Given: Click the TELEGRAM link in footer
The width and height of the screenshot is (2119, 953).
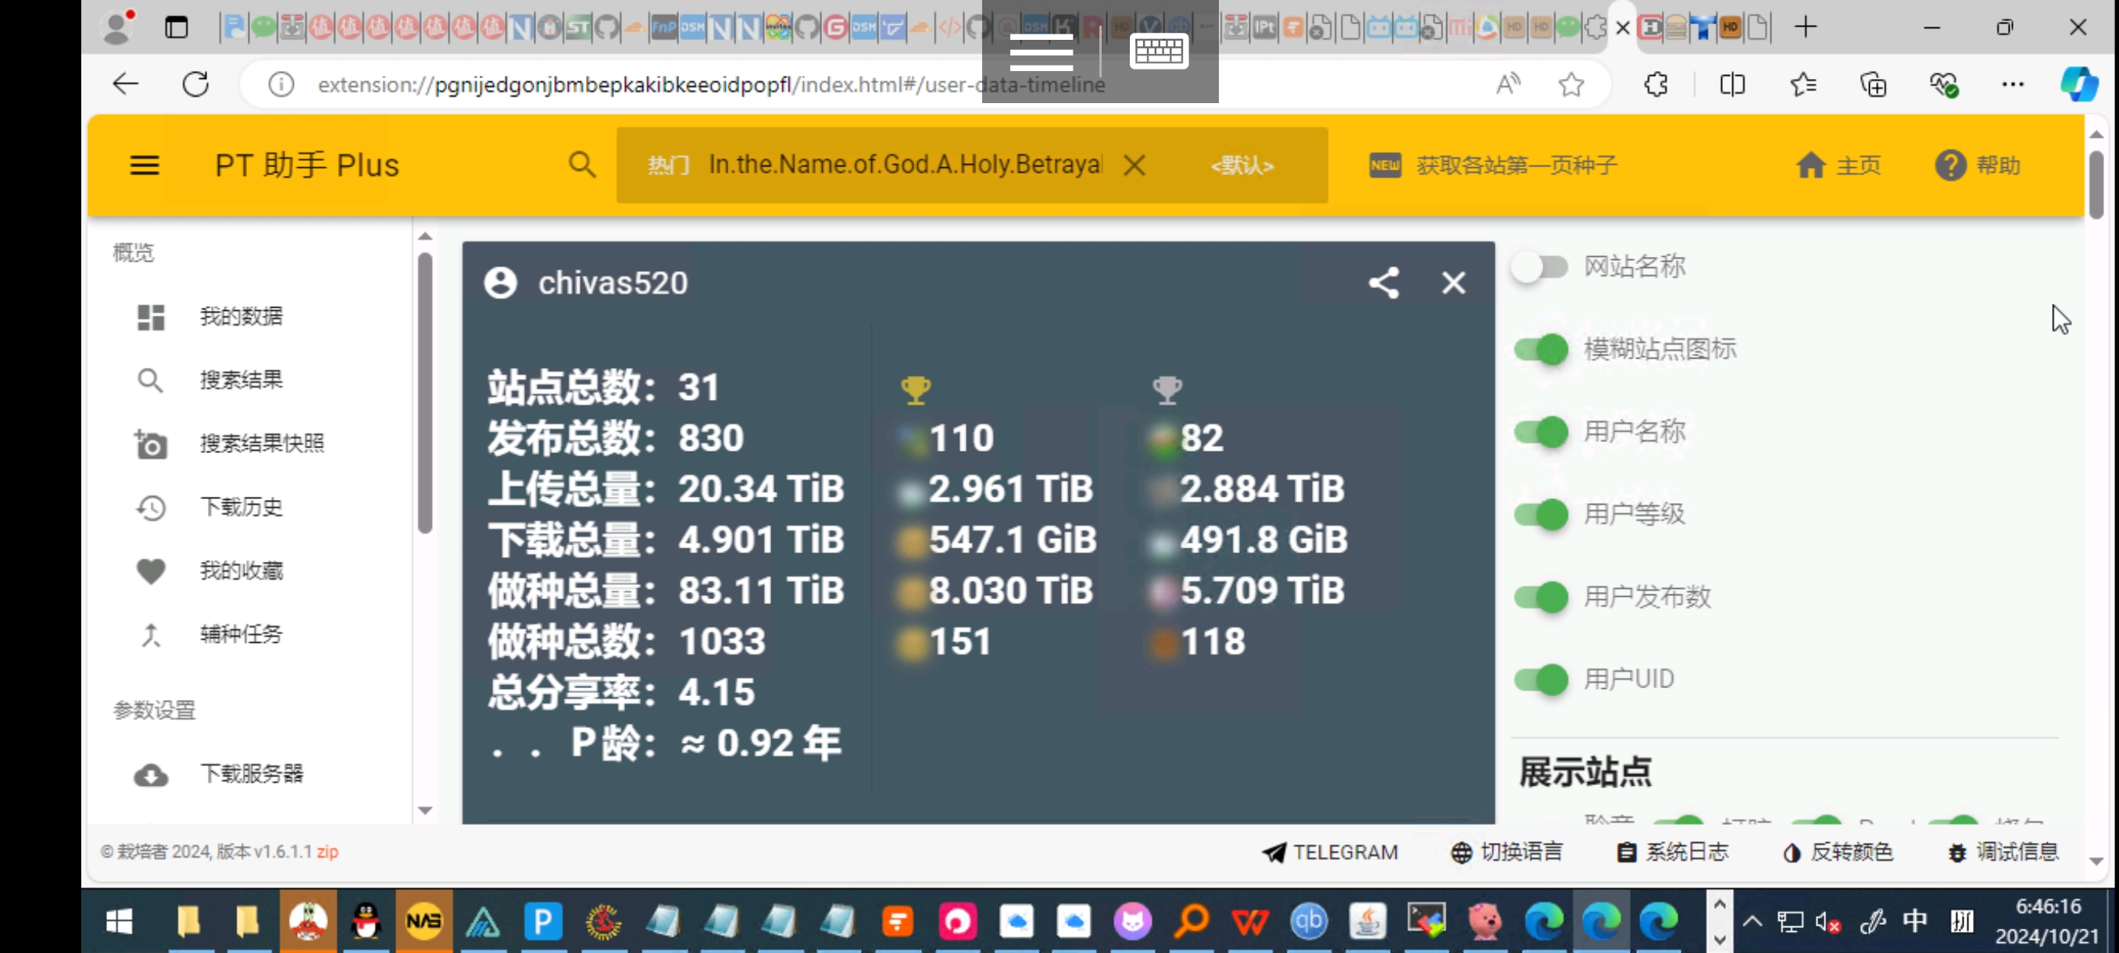Looking at the screenshot, I should (1330, 852).
